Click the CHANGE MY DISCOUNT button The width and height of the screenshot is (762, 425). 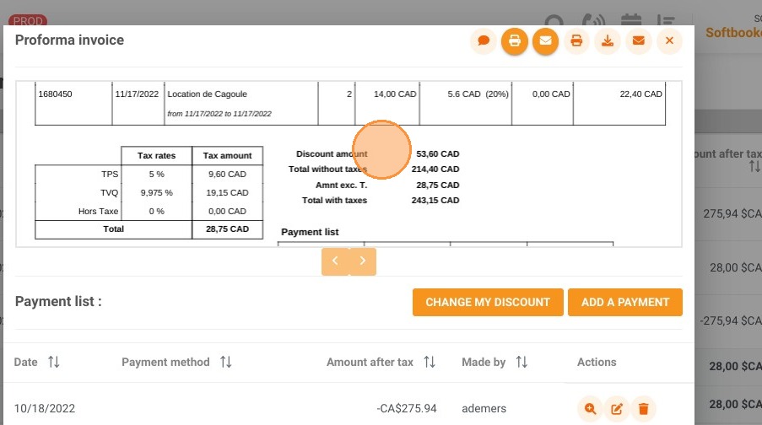point(488,302)
